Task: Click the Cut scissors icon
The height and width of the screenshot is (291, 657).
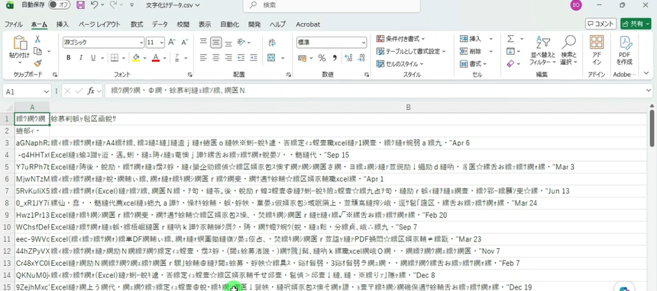Action: click(37, 39)
